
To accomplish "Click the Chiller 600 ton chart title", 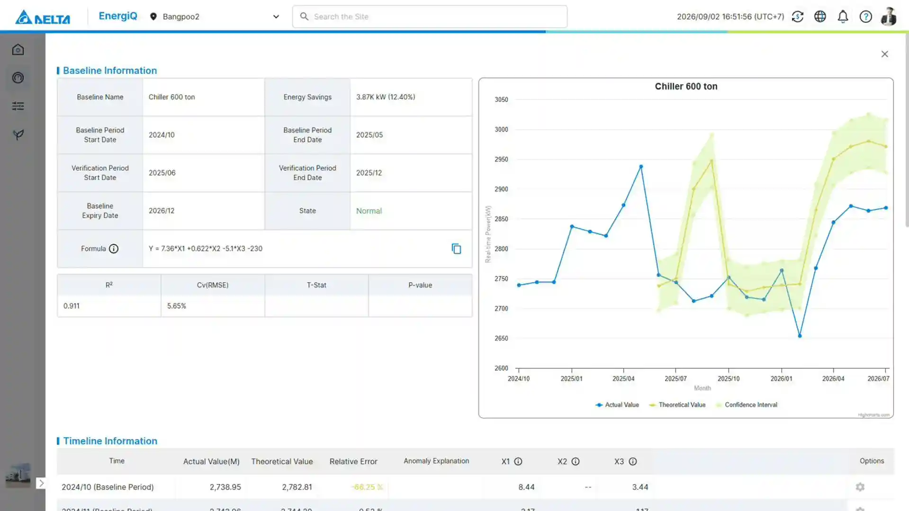I will 686,86.
